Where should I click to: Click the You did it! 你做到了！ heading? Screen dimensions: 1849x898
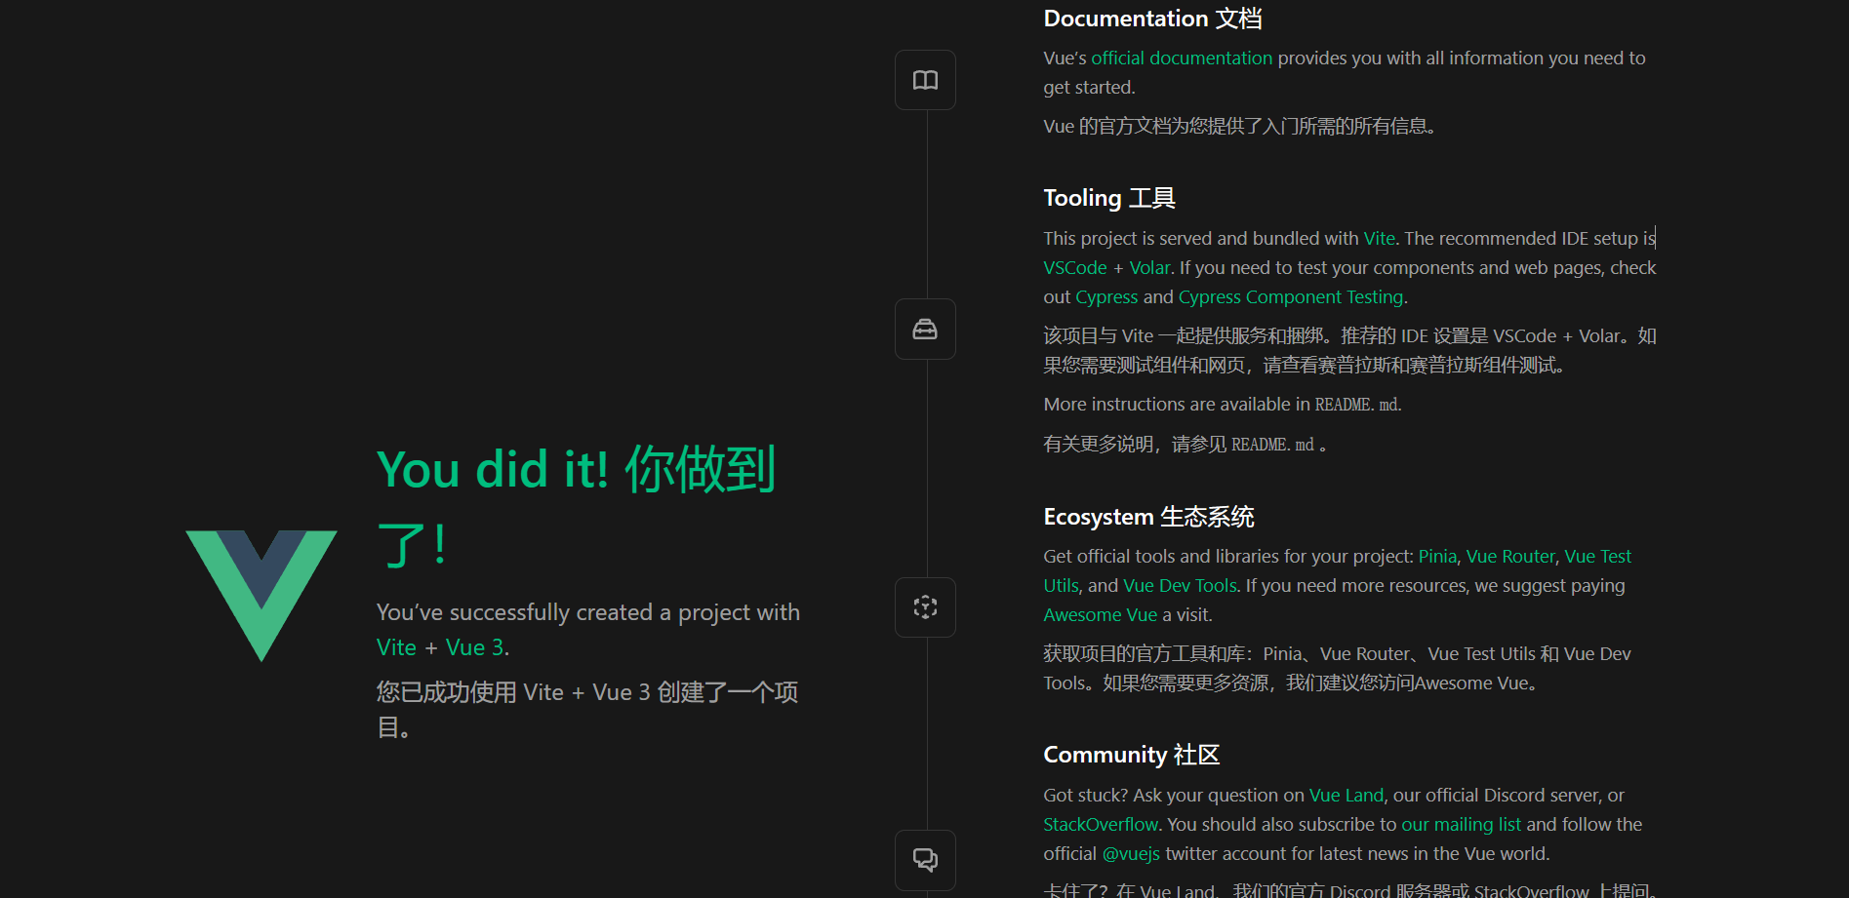click(x=576, y=507)
